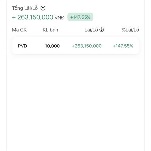Sort by Mã CK column header

[x=19, y=30]
